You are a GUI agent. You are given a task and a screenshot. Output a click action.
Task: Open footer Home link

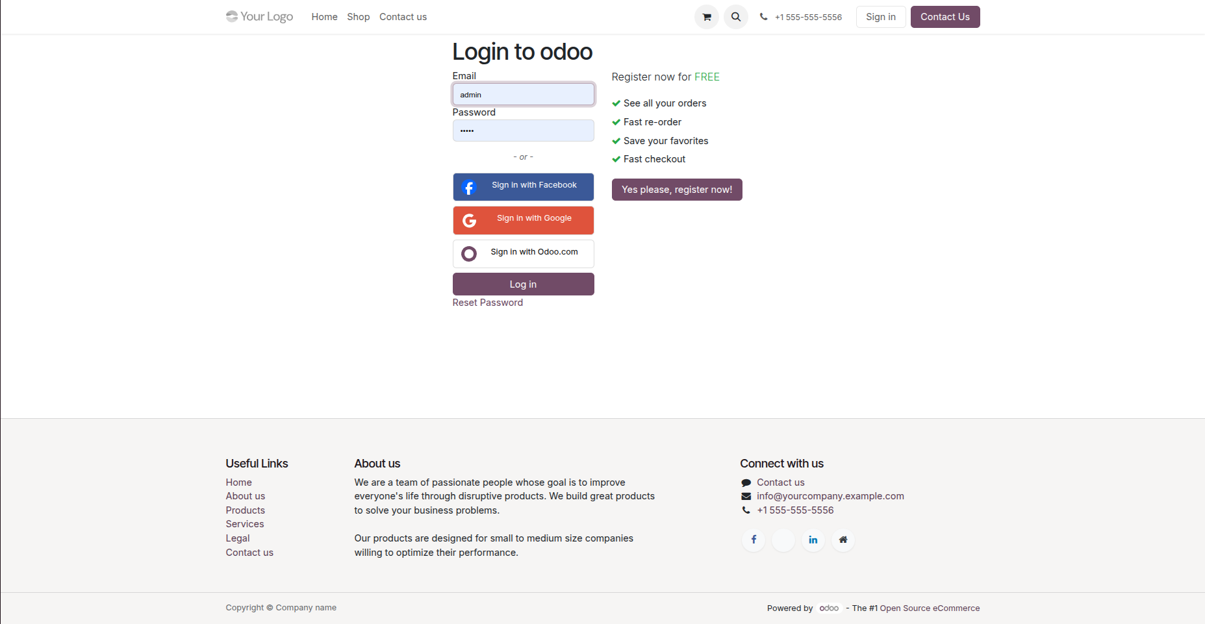[x=238, y=482]
